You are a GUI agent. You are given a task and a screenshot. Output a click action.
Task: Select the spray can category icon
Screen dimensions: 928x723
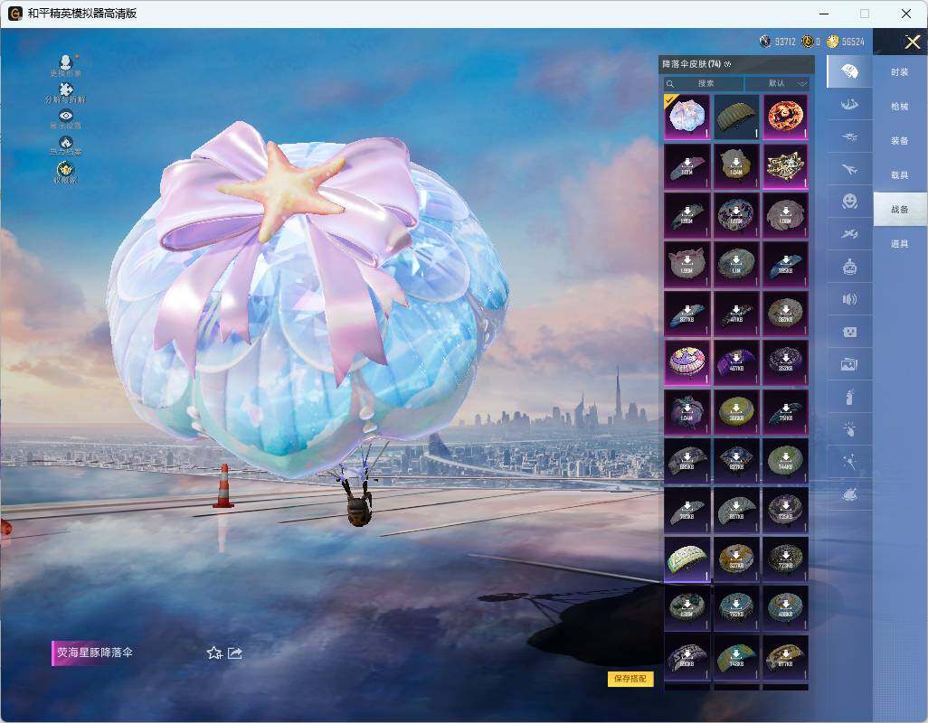coord(849,398)
